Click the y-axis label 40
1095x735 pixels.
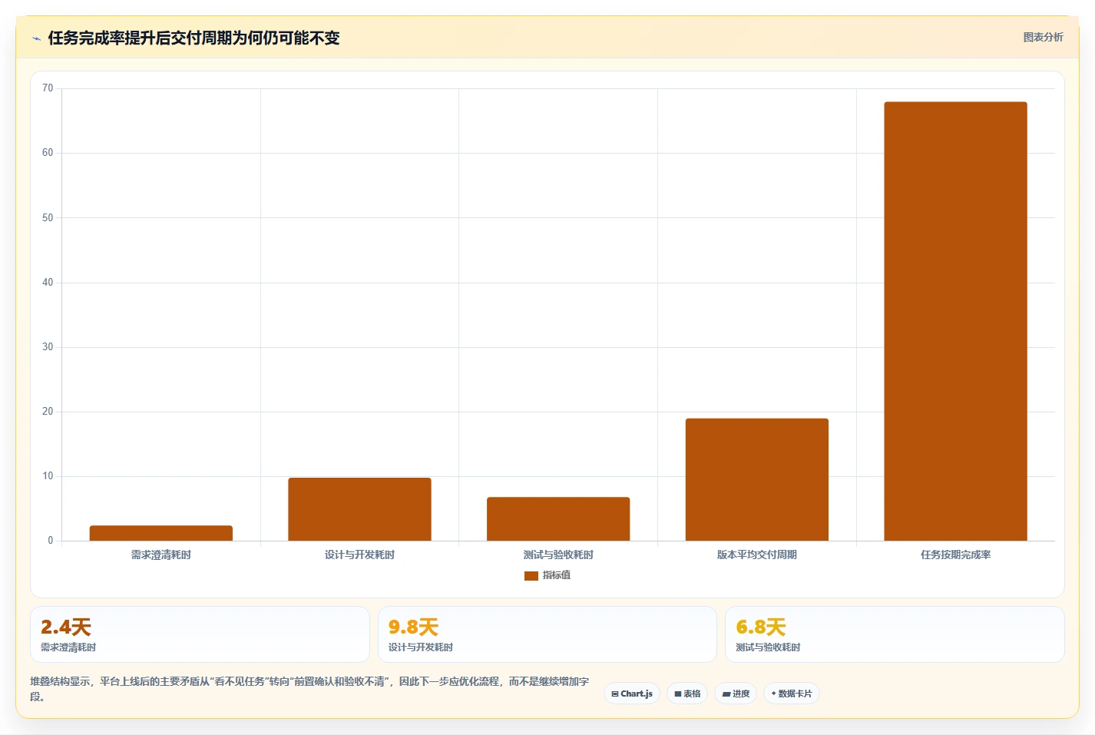pyautogui.click(x=48, y=283)
